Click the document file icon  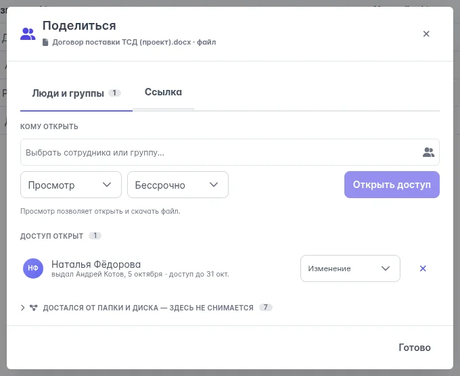coord(45,42)
